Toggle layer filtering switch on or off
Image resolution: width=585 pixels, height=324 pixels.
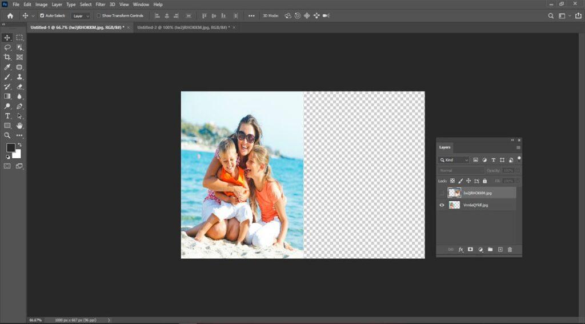[x=519, y=159]
